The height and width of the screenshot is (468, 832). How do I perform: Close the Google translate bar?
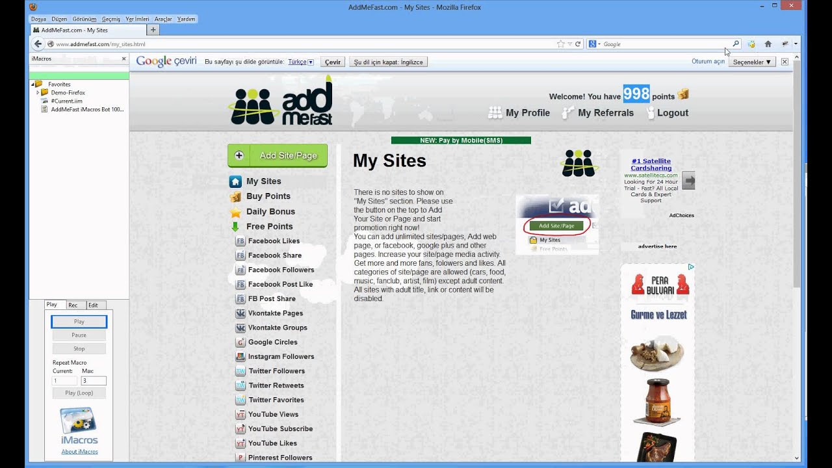point(785,62)
